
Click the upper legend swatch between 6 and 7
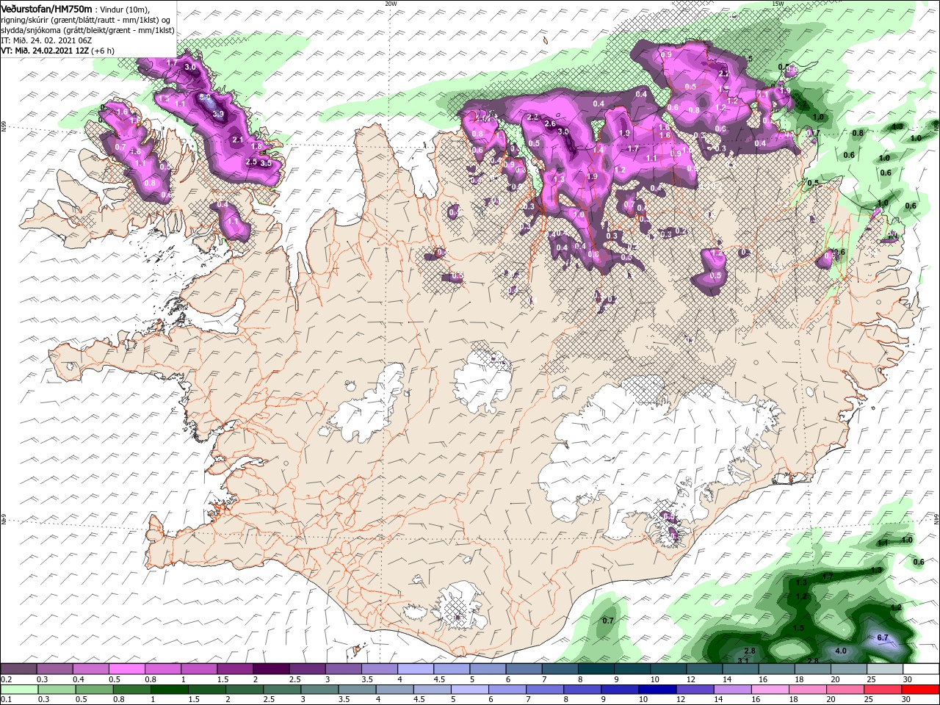point(522,669)
